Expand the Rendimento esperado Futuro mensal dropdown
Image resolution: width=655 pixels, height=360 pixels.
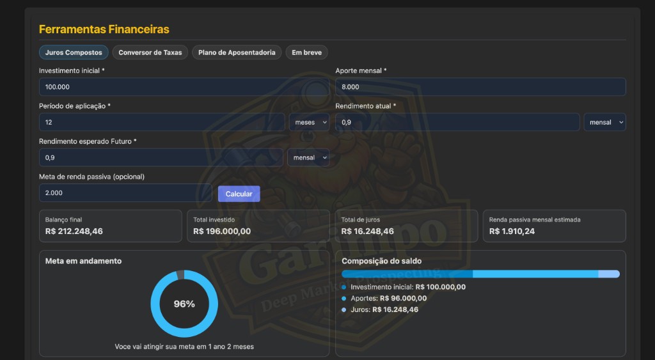[308, 157]
